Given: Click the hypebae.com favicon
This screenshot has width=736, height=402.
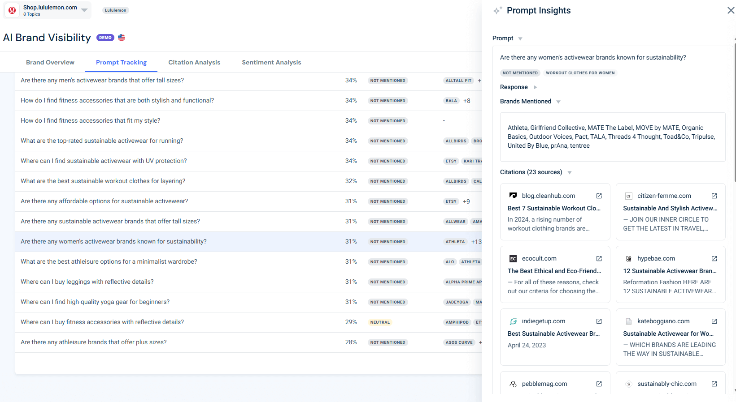Looking at the screenshot, I should [x=629, y=258].
